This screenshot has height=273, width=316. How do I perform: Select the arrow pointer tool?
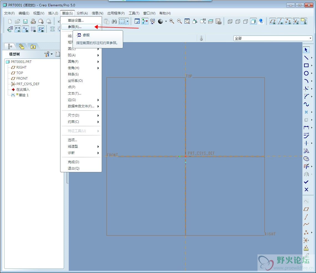pos(306,50)
